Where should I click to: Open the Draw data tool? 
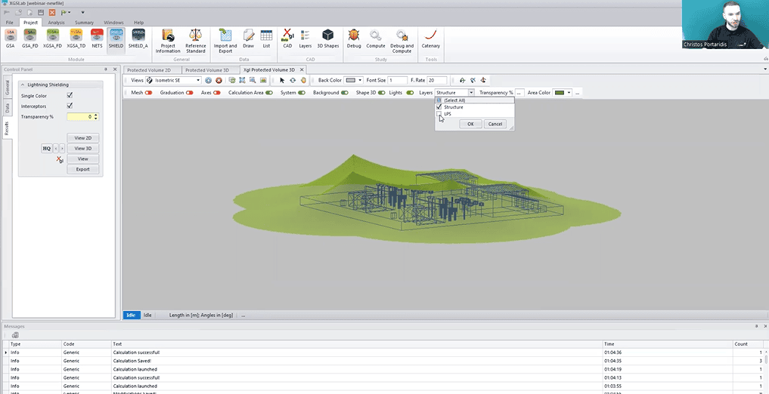[x=249, y=38]
